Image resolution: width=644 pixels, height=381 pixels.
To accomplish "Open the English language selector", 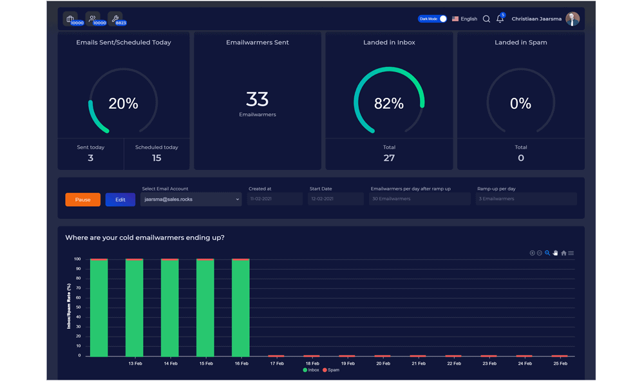I will coord(464,19).
